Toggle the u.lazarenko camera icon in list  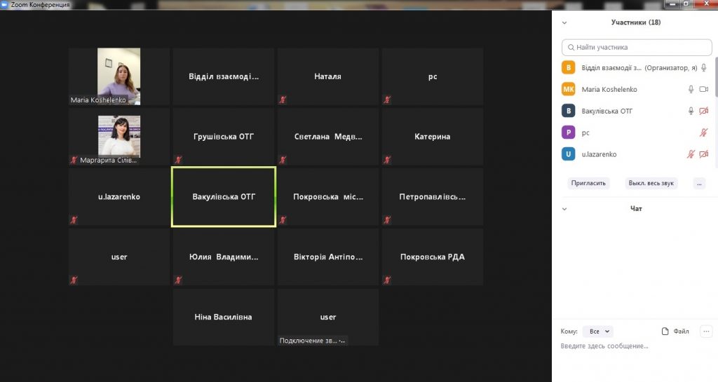(x=704, y=154)
